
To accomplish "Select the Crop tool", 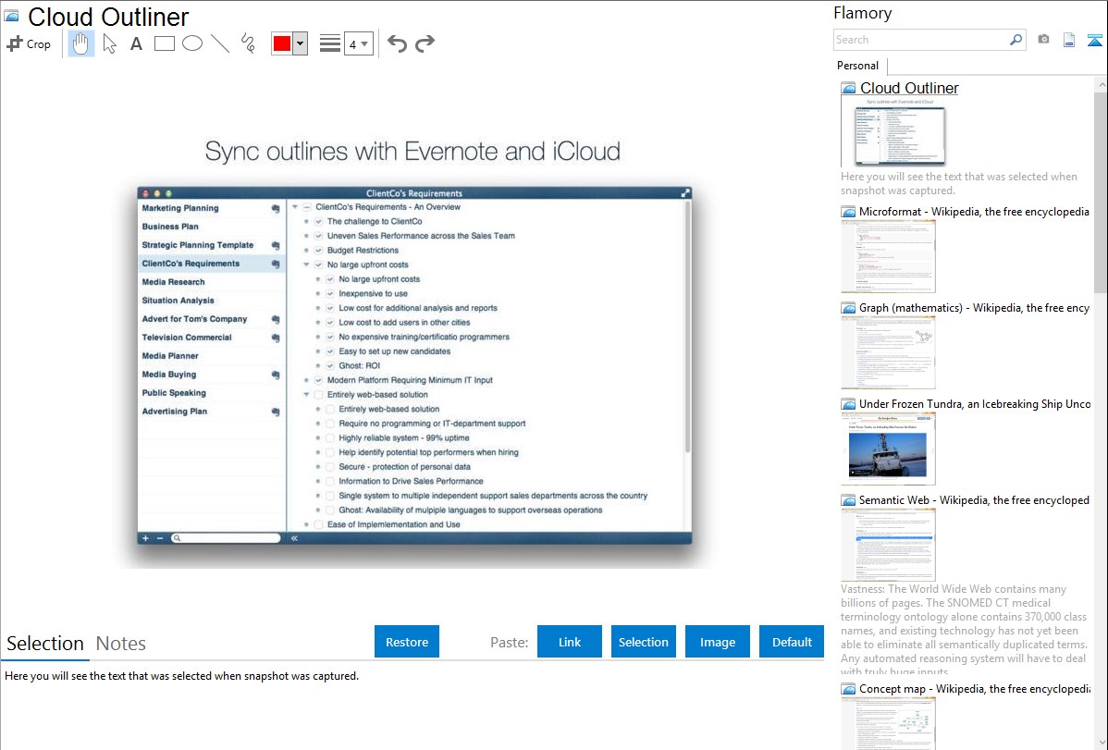I will (29, 43).
